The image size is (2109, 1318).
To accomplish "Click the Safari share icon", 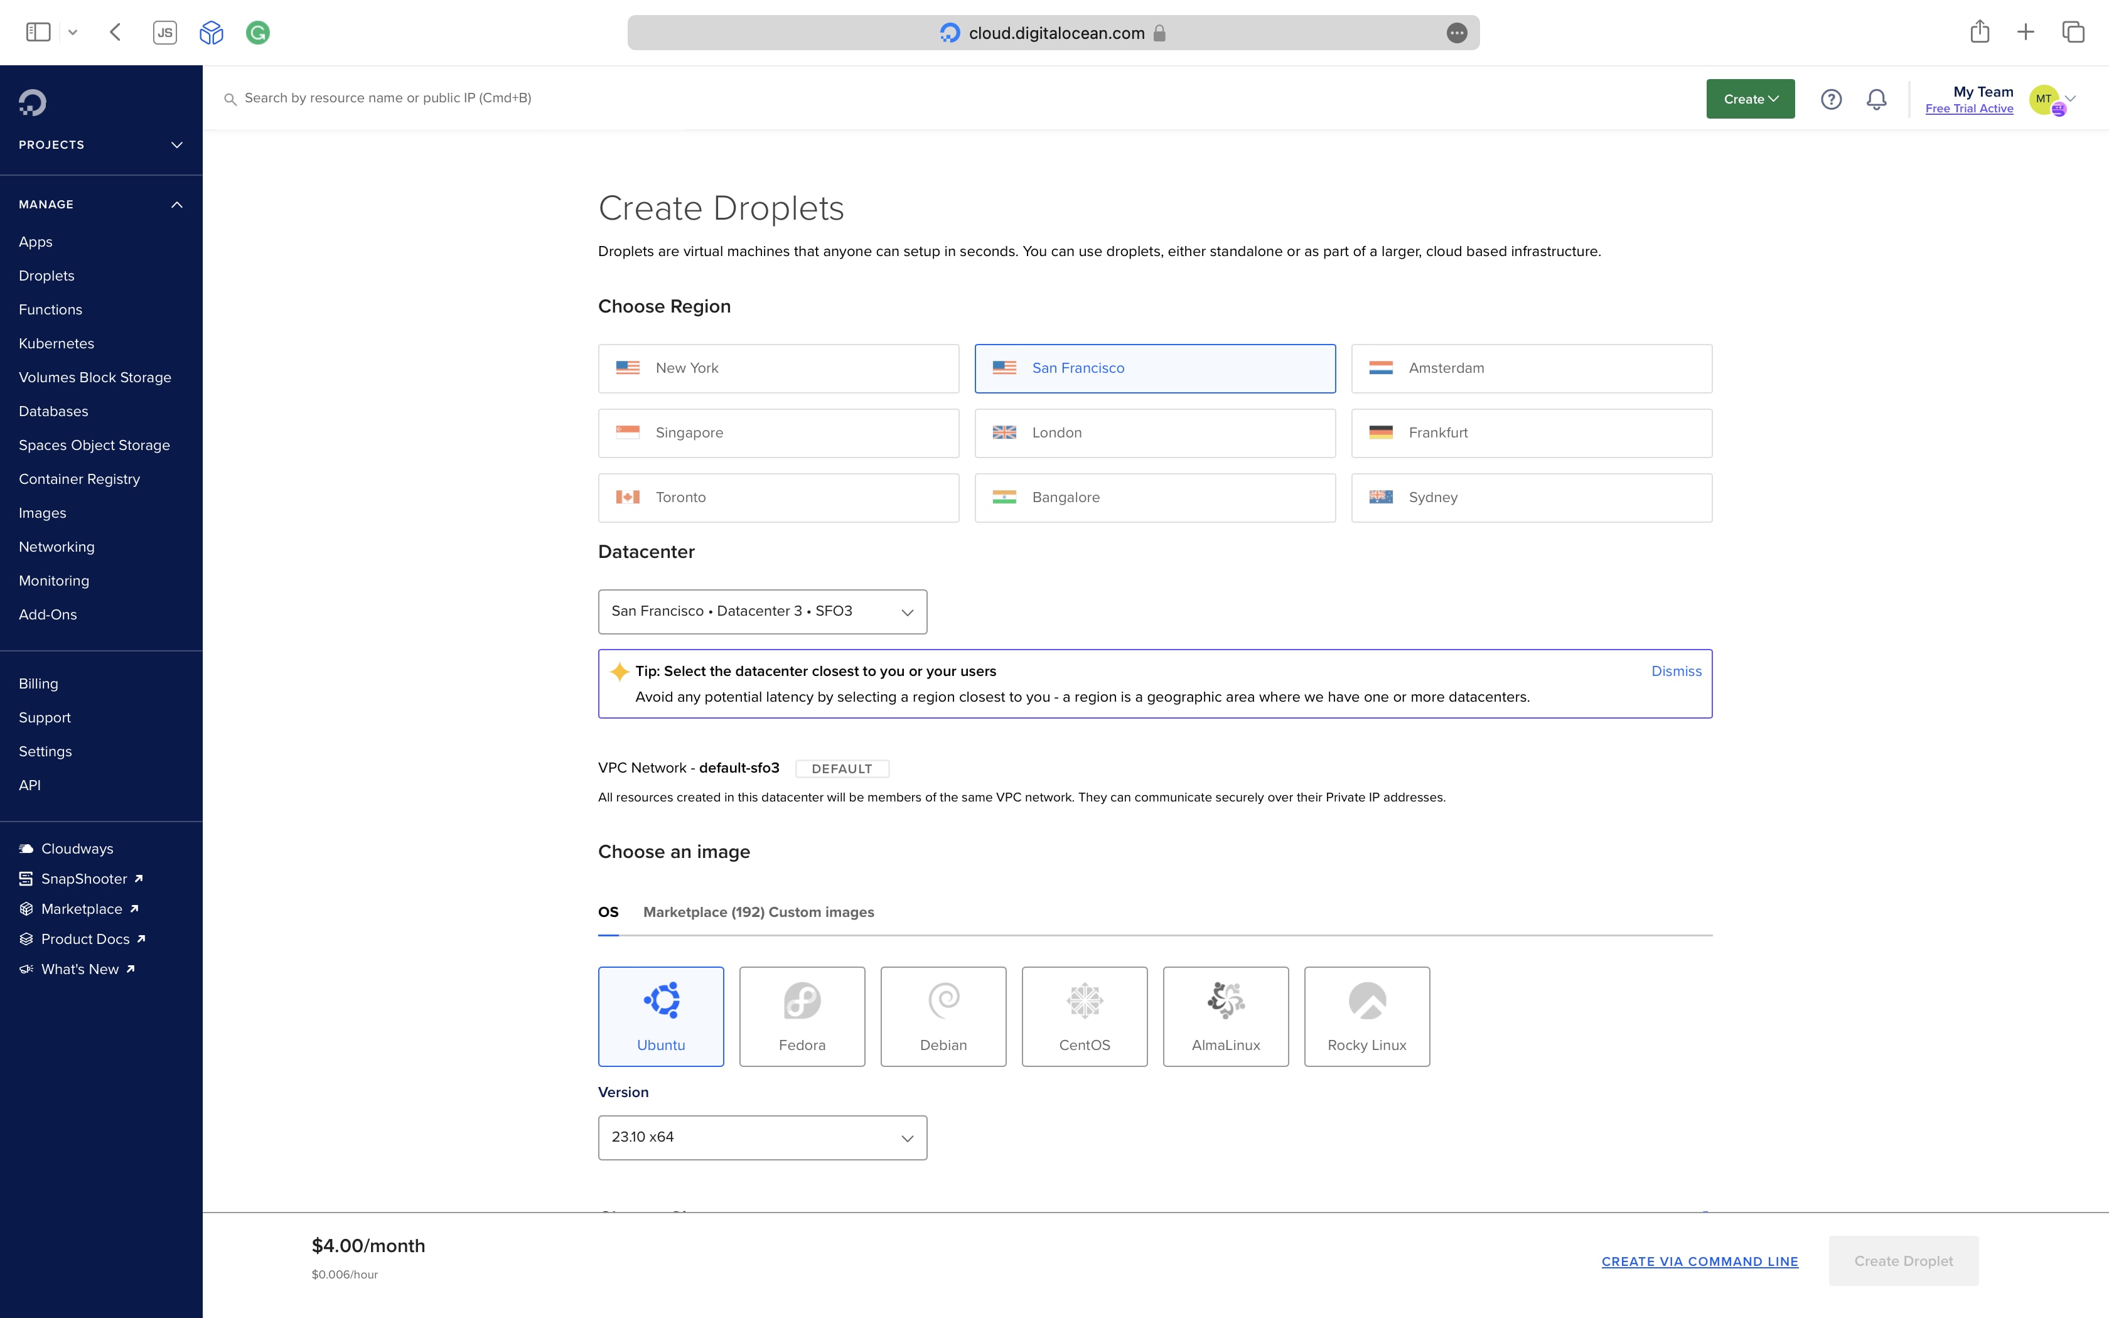I will (x=1980, y=31).
